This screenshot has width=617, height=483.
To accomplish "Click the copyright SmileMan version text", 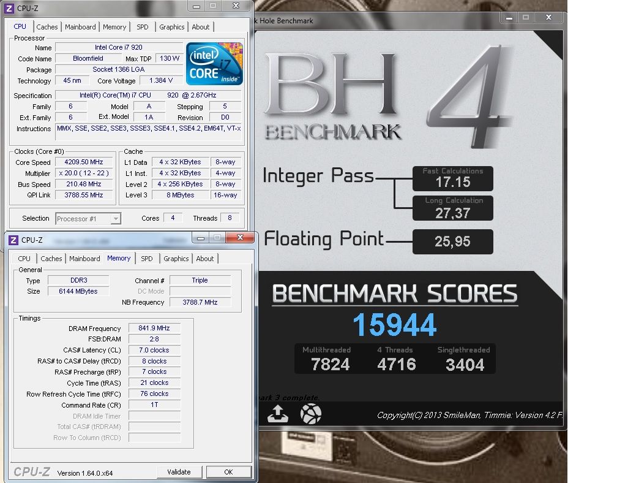I will pyautogui.click(x=469, y=415).
